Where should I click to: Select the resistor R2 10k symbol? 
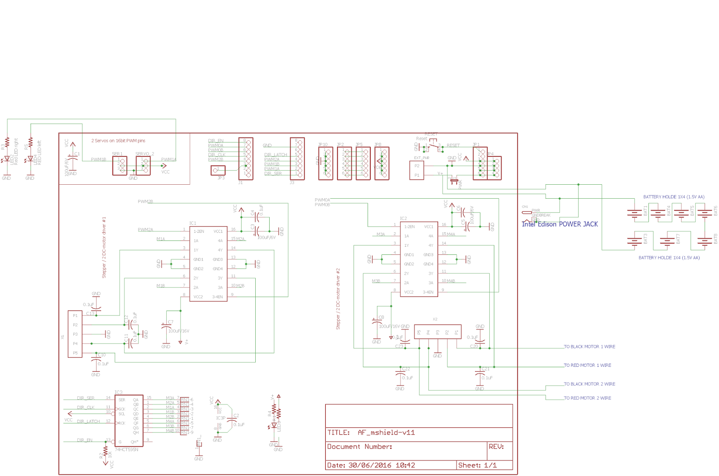[x=107, y=452]
